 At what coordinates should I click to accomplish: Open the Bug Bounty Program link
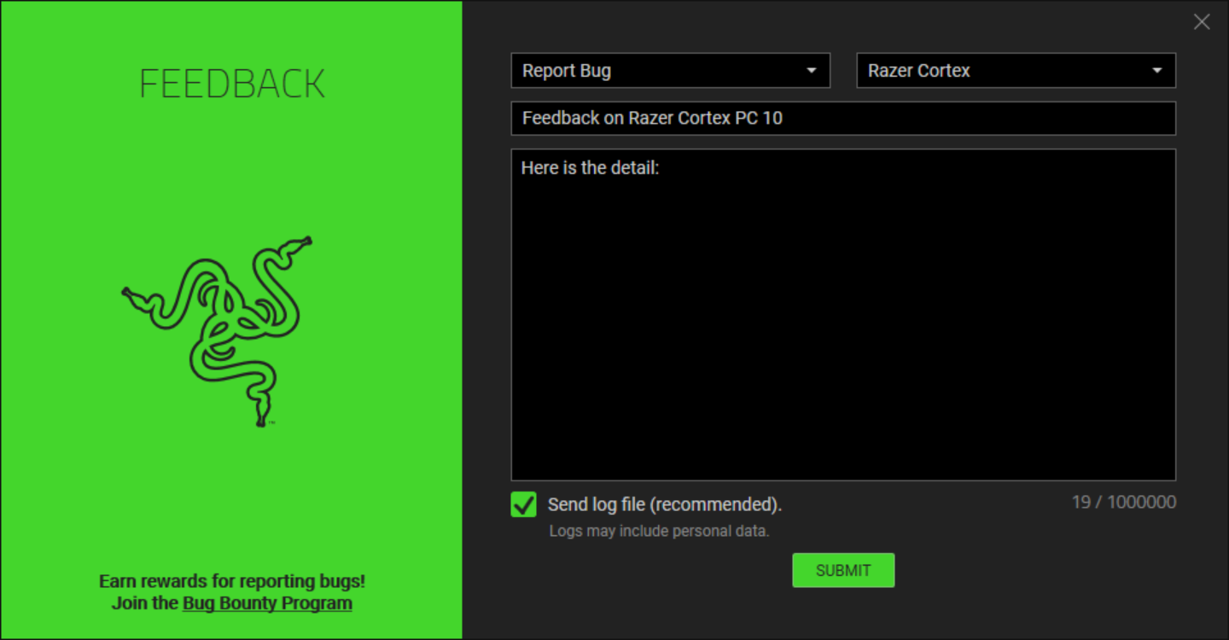[x=267, y=603]
